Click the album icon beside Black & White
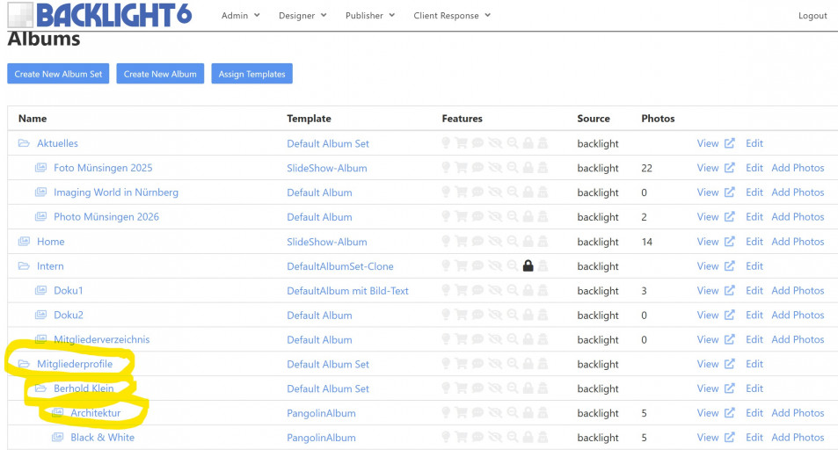Image resolution: width=838 pixels, height=450 pixels. [58, 438]
